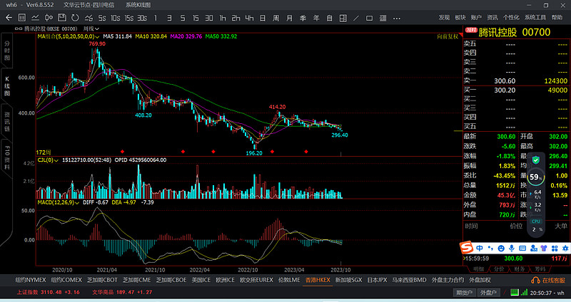The width and height of the screenshot is (571, 302).
Task: Select the 纽约NYMEX exchange tab
Action: point(31,280)
